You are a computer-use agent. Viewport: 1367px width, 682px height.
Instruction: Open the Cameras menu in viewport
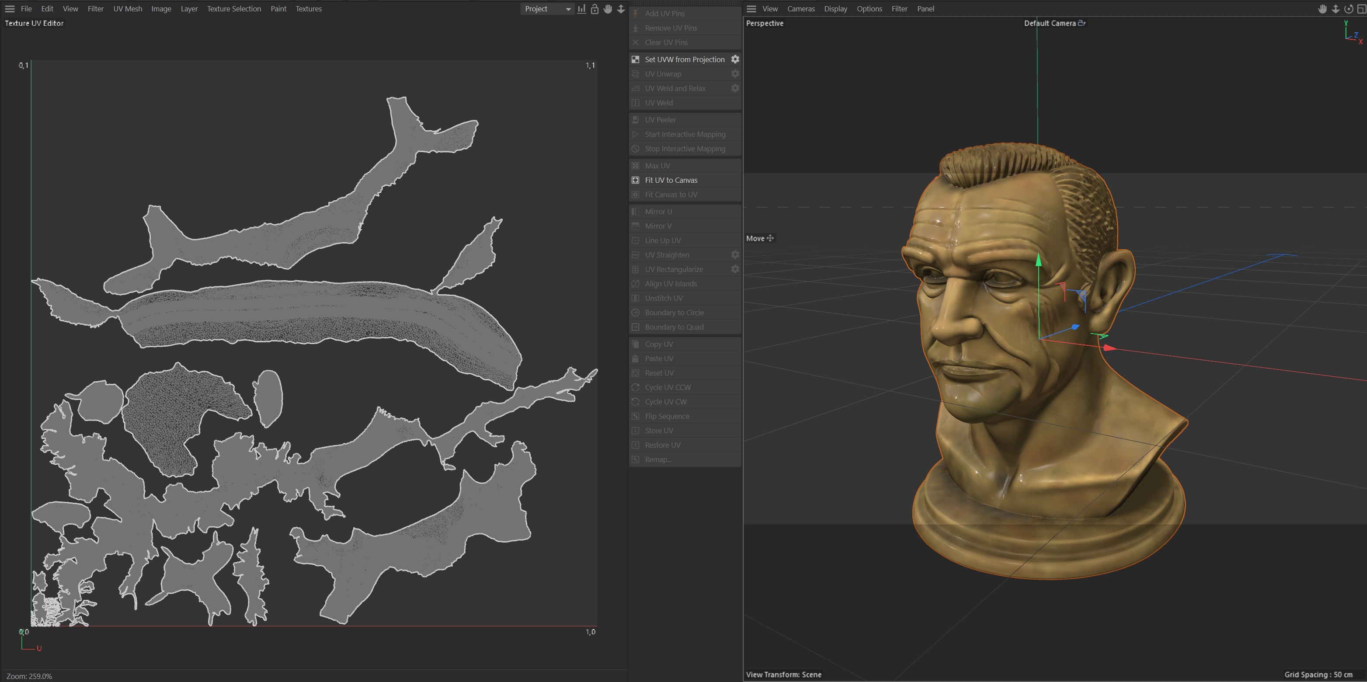[x=800, y=9]
